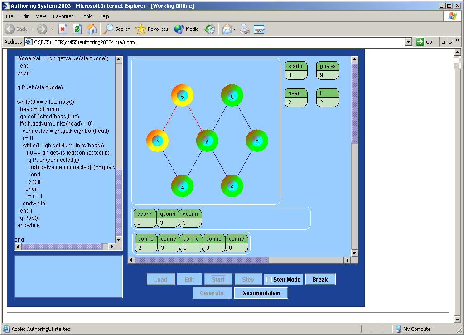Click graph node 6 in the canvas
This screenshot has height=335, width=464.
point(207,141)
